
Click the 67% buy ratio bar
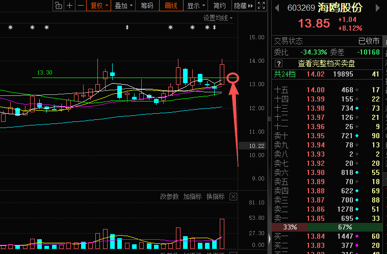point(345,227)
